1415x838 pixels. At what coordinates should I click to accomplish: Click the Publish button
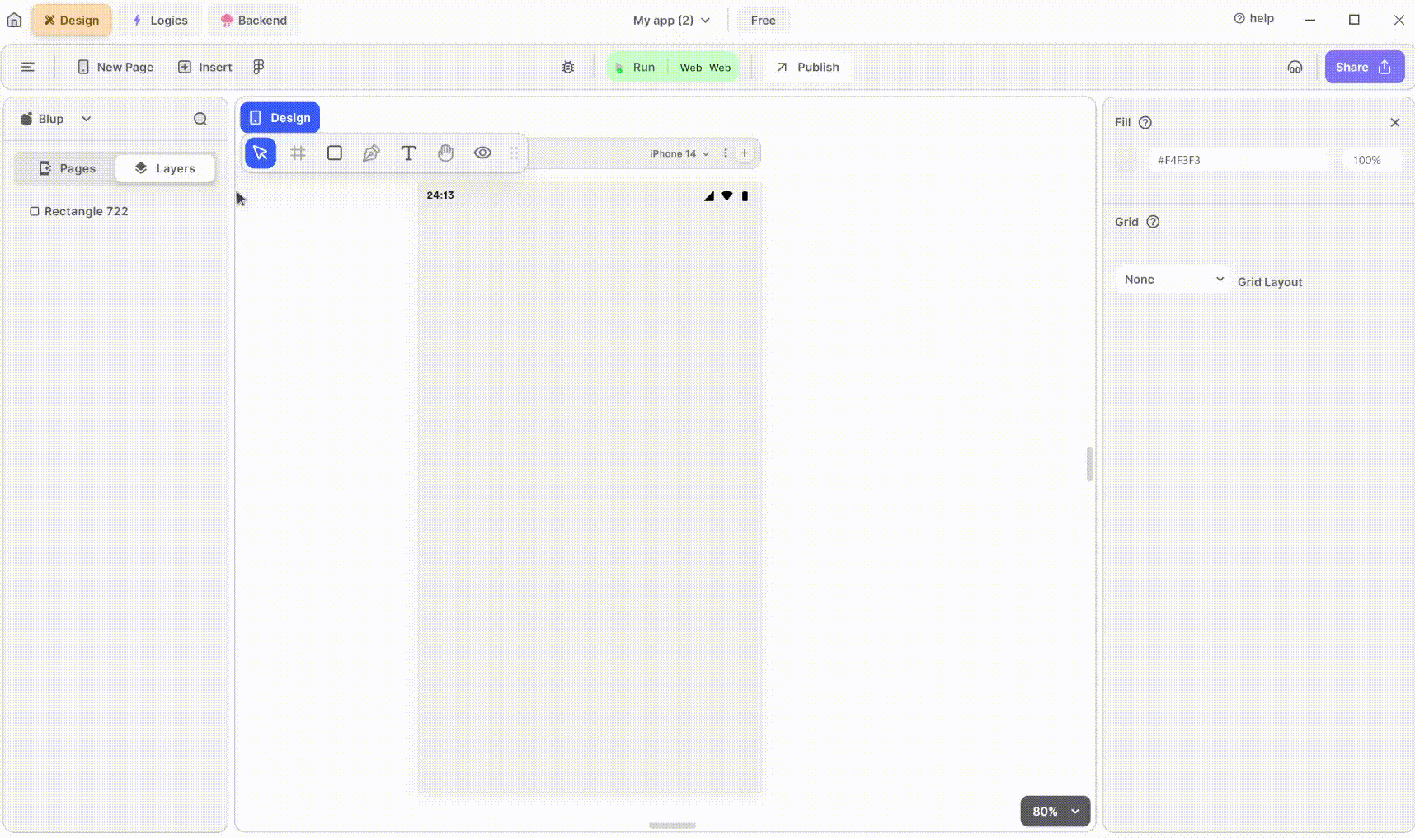[807, 68]
